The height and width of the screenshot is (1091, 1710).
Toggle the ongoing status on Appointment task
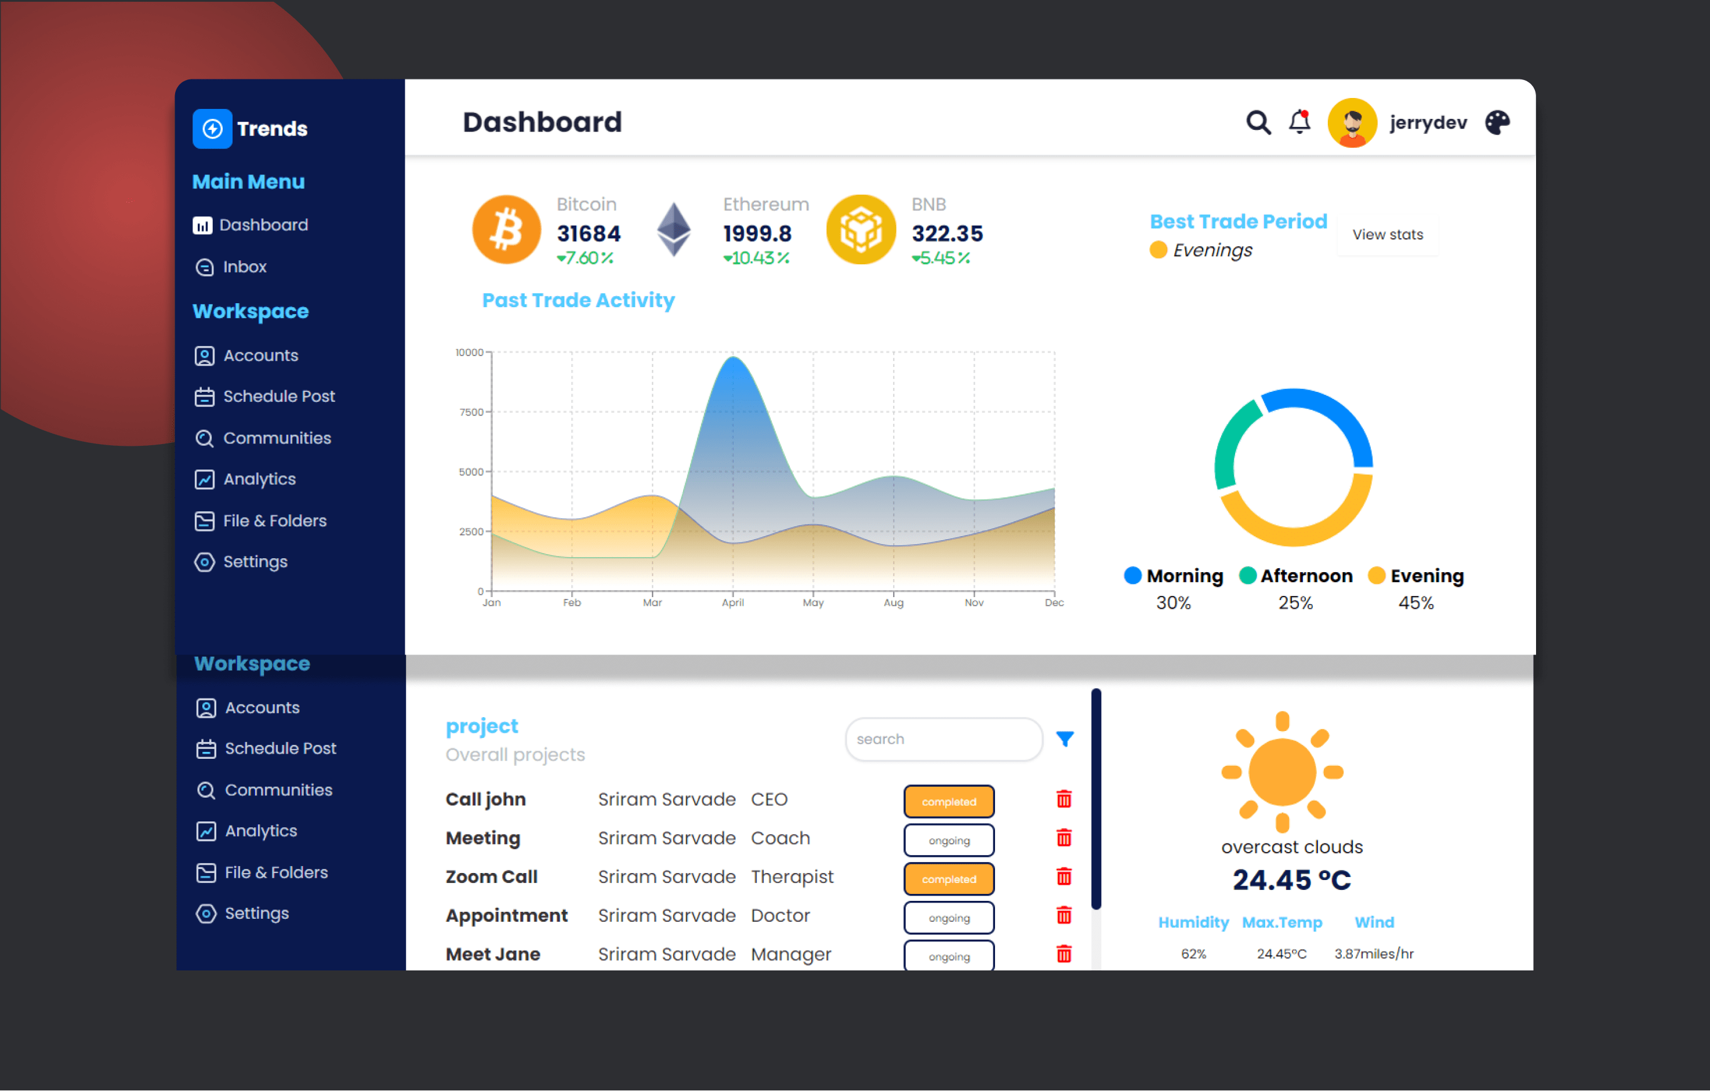tap(950, 917)
